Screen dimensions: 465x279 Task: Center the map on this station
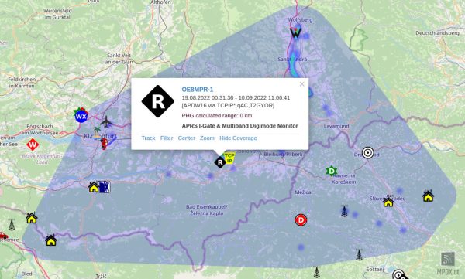pos(186,138)
